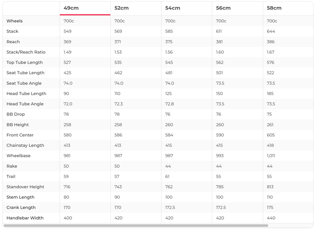The height and width of the screenshot is (231, 316).
Task: Click the Handlebar Width row label
Action: click(25, 218)
